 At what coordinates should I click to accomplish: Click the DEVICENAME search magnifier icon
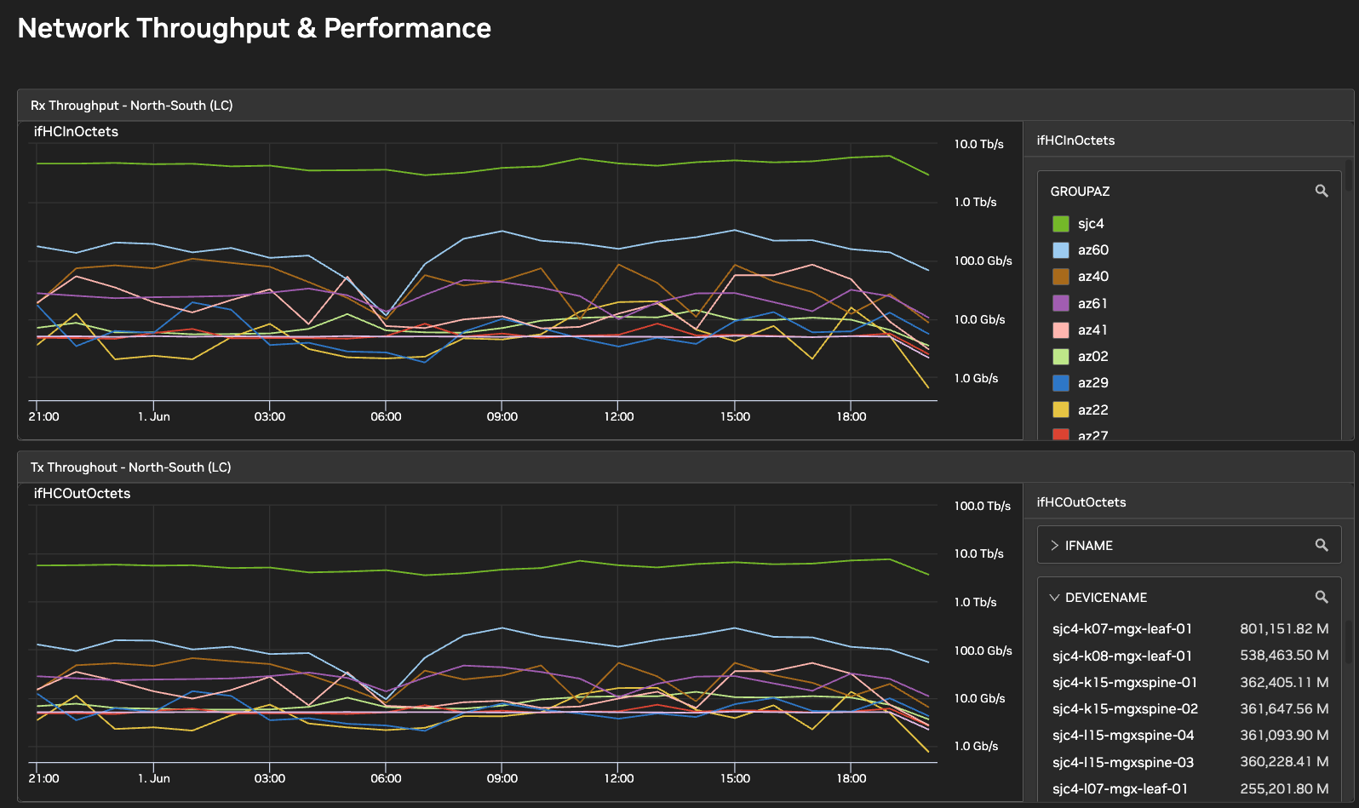[x=1322, y=597]
